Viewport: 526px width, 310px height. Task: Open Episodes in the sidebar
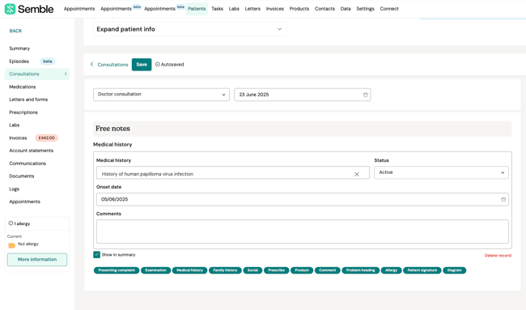tap(19, 62)
